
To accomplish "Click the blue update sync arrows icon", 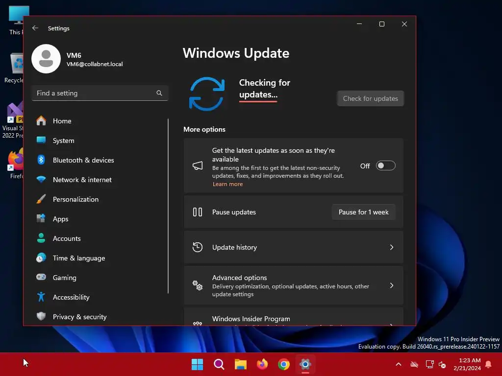I will pos(207,94).
